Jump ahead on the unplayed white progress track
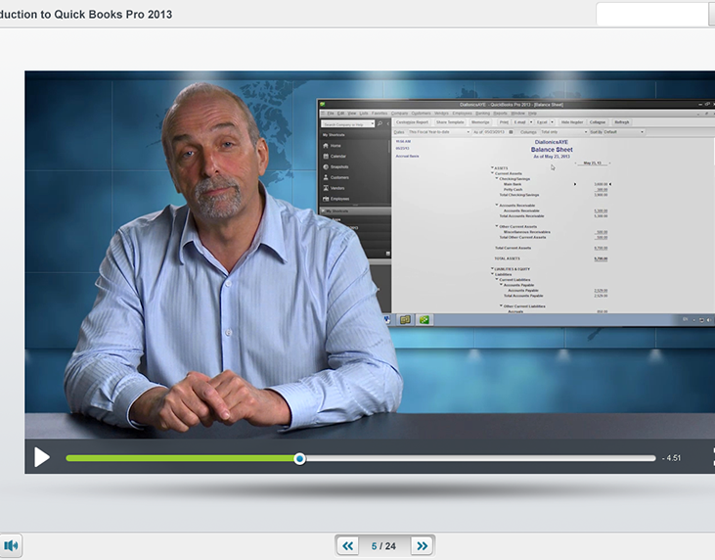 pos(479,458)
